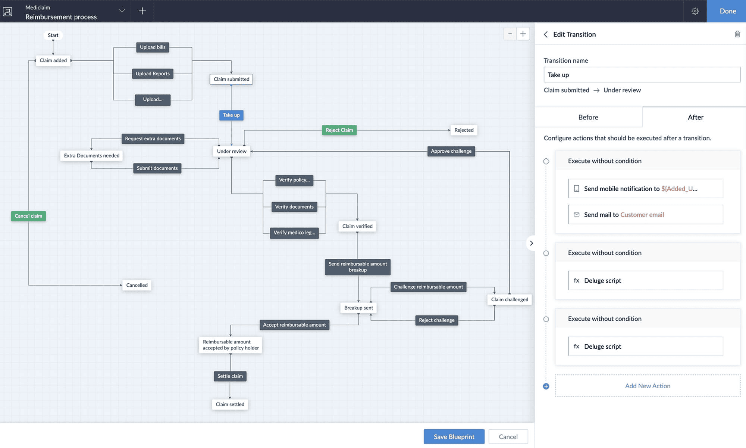The image size is (746, 448).
Task: Create a new blueprint with the plus icon
Action: 142,11
